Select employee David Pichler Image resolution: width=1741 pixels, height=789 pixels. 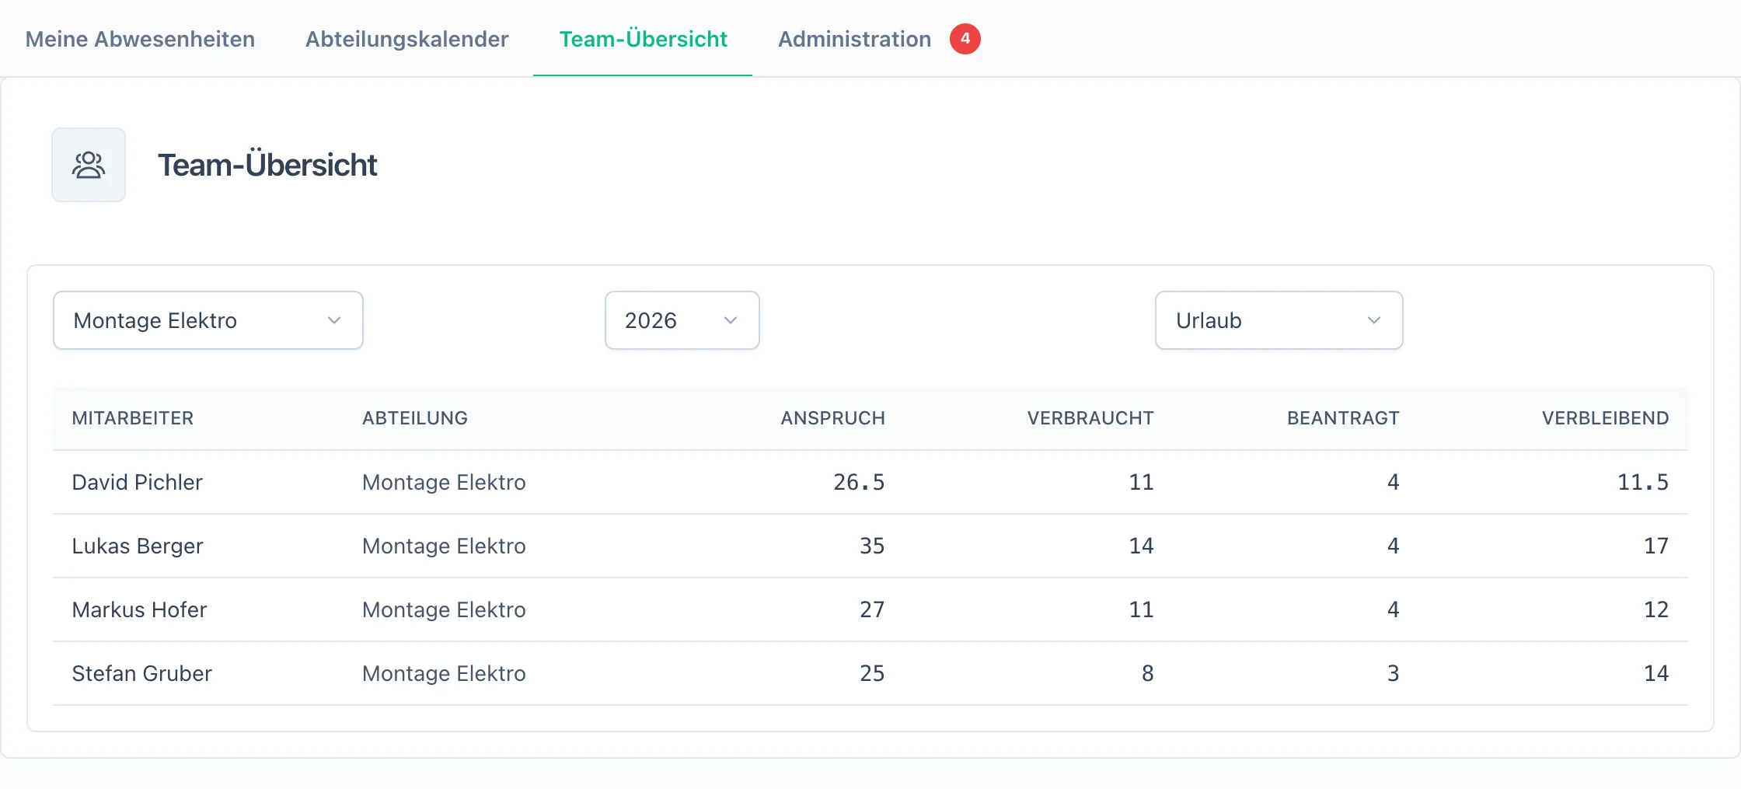point(138,483)
